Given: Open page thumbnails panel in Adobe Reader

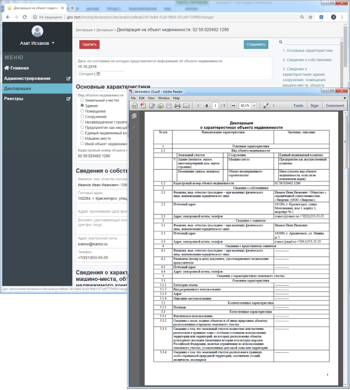Looking at the screenshot, I should tap(134, 116).
